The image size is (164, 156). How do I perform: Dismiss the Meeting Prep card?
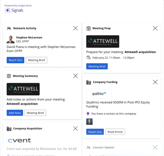(x=155, y=28)
